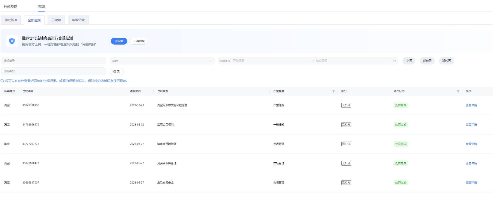Screen dimensions: 493x199
Task: Open the 违规类型 selection field
Action: 54,71
